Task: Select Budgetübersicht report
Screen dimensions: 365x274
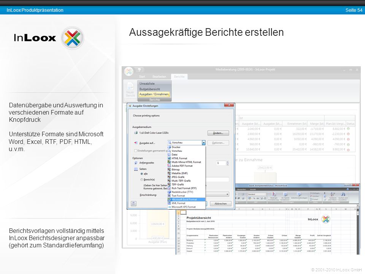Action: click(150, 89)
